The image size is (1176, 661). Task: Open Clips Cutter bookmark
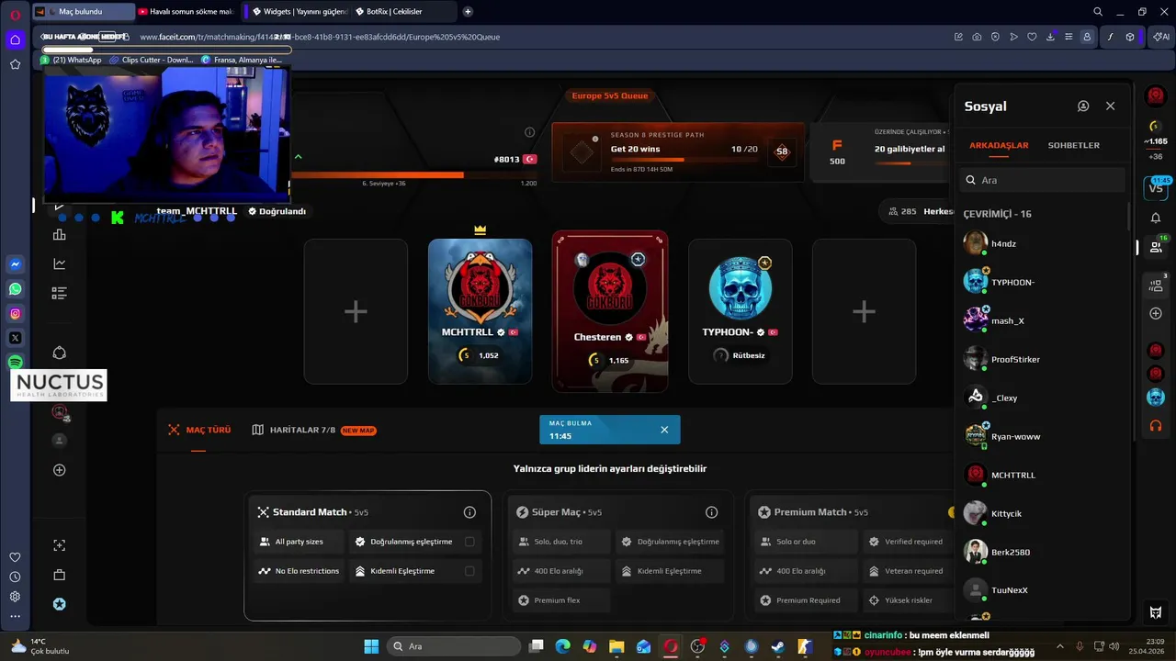151,60
